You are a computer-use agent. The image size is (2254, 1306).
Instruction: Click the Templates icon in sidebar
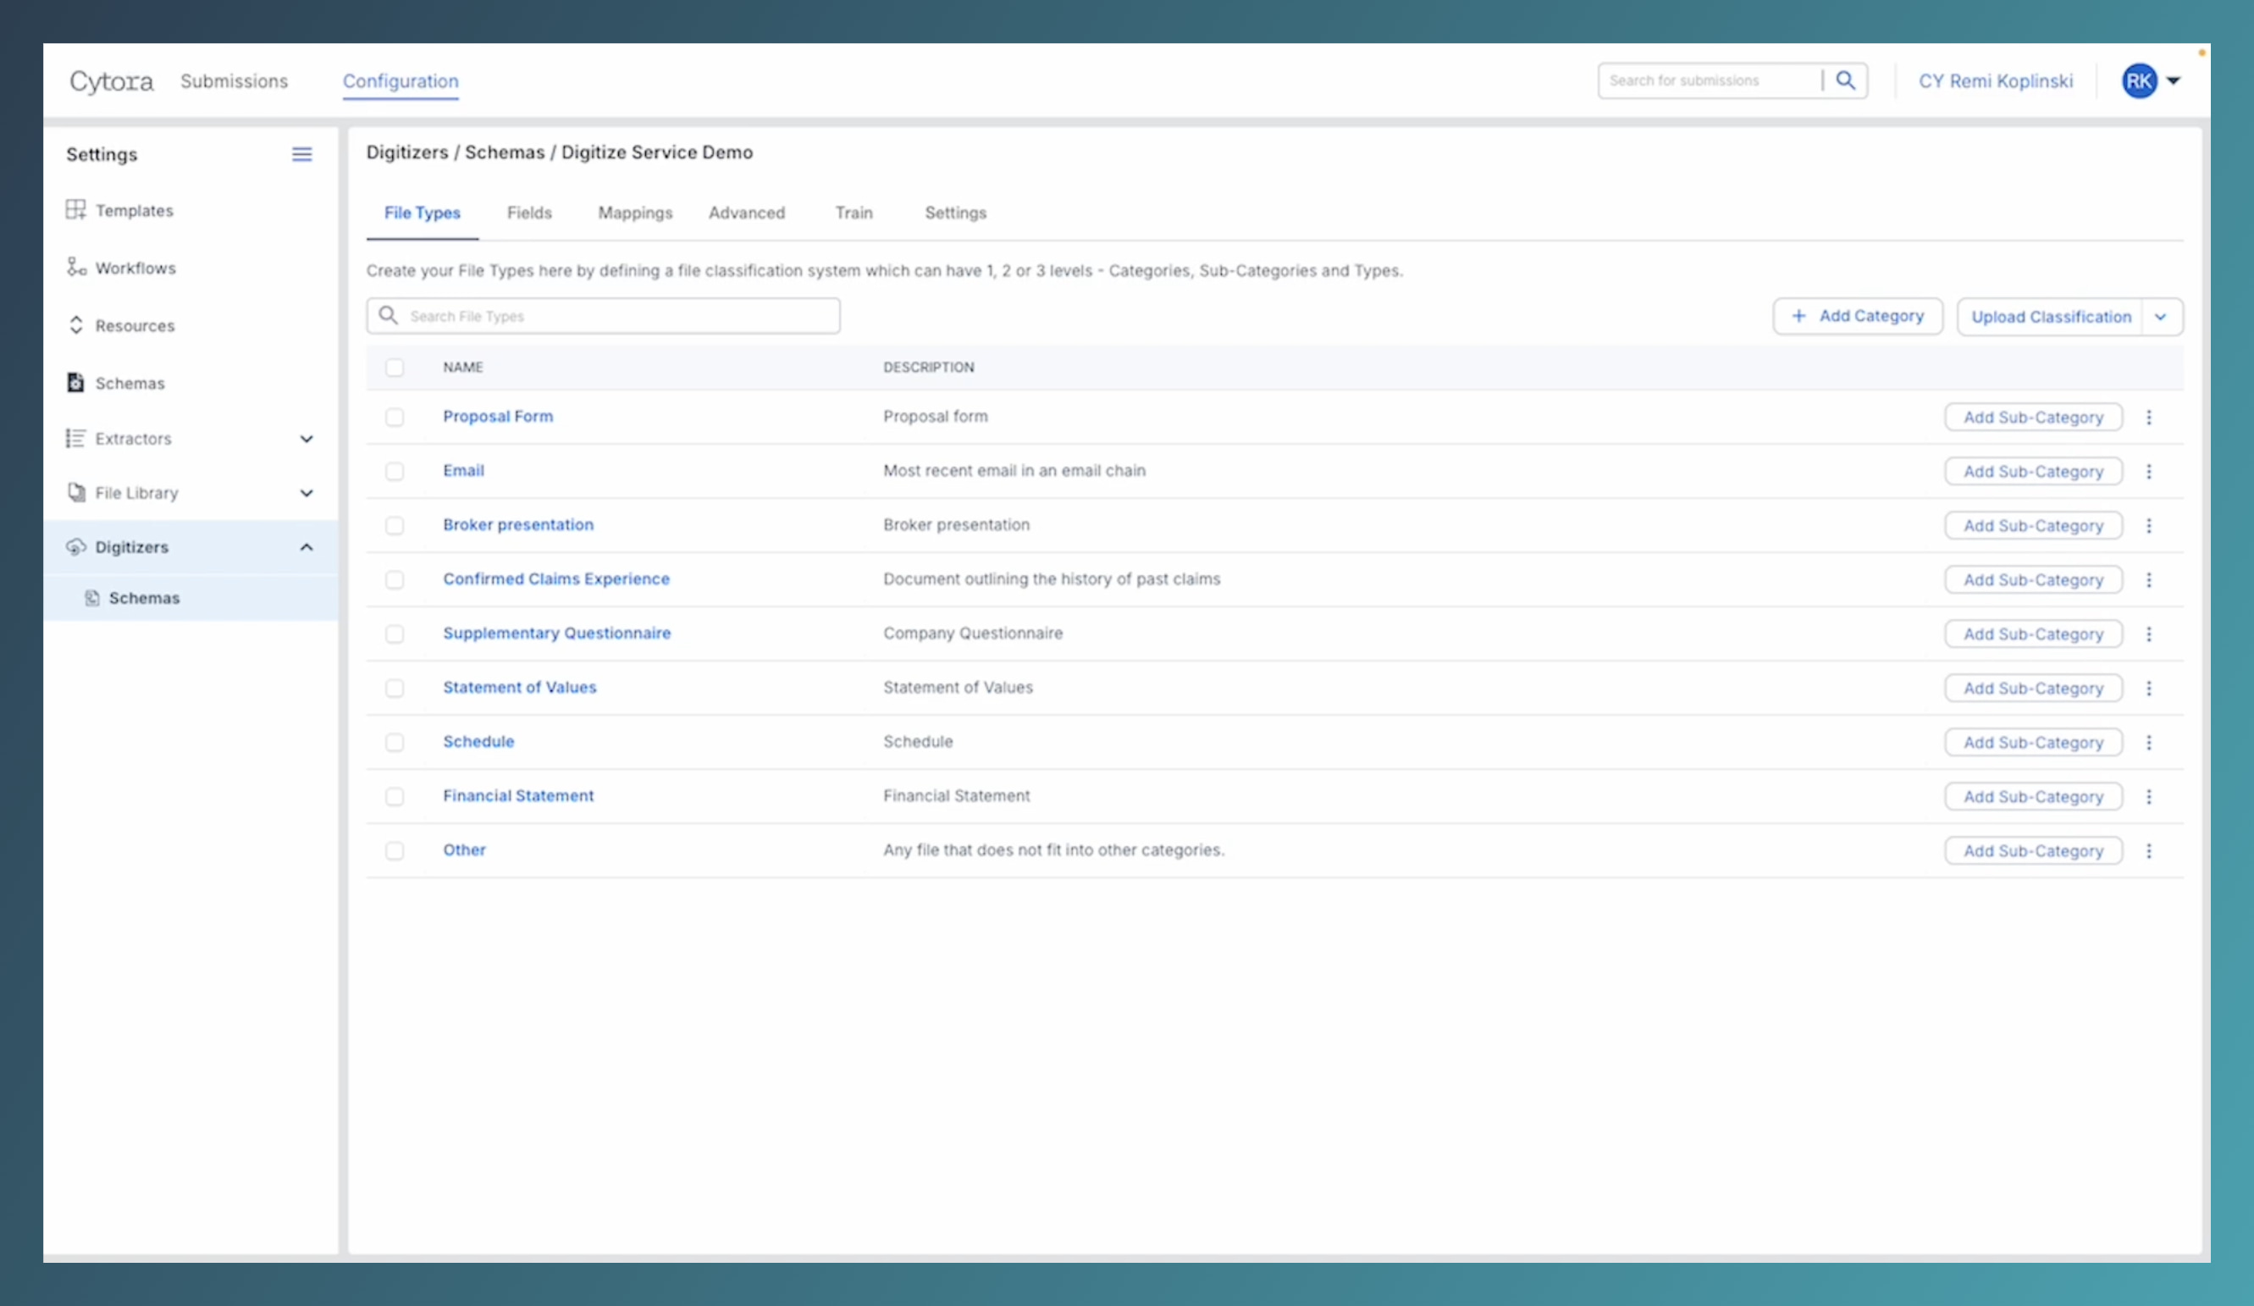(76, 210)
